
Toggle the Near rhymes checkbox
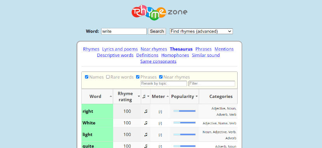click(x=161, y=77)
